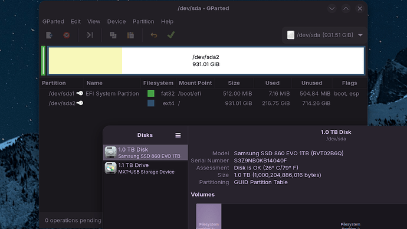Open the View menu

94,22
